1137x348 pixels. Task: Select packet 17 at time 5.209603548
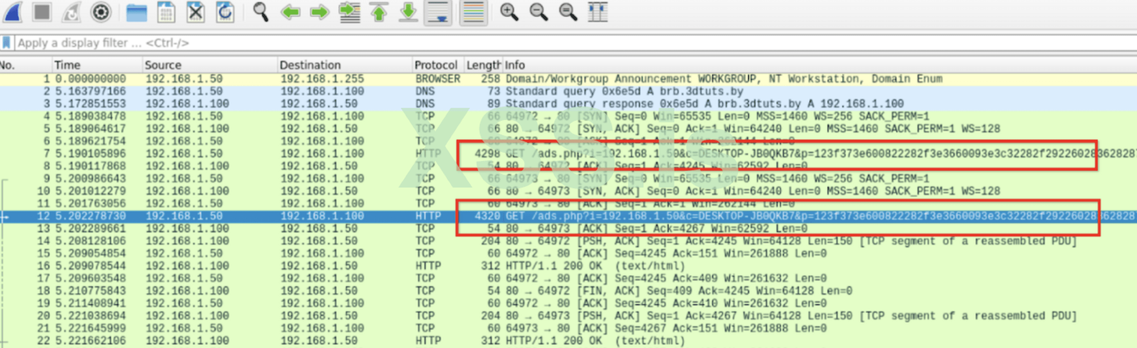[x=568, y=278]
